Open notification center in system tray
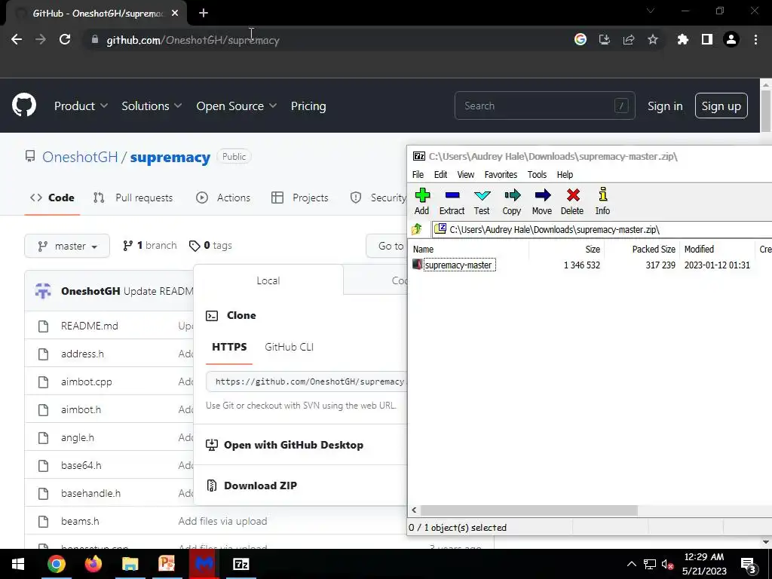 [x=749, y=564]
